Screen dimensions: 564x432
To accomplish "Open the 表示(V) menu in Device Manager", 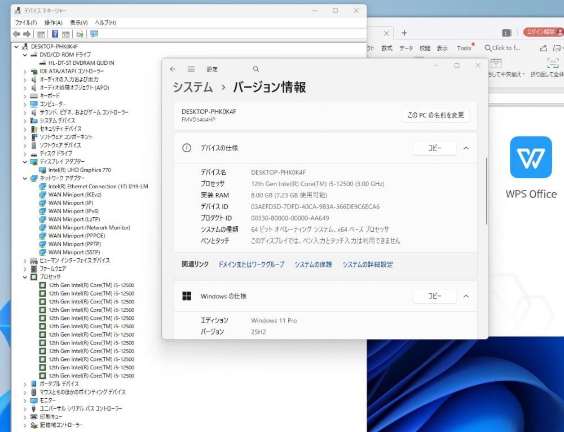I will (x=79, y=23).
